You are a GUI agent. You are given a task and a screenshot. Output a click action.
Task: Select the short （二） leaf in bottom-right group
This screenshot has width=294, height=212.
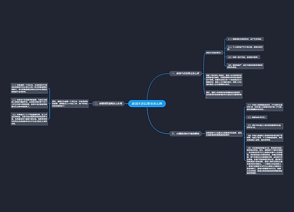256,117
